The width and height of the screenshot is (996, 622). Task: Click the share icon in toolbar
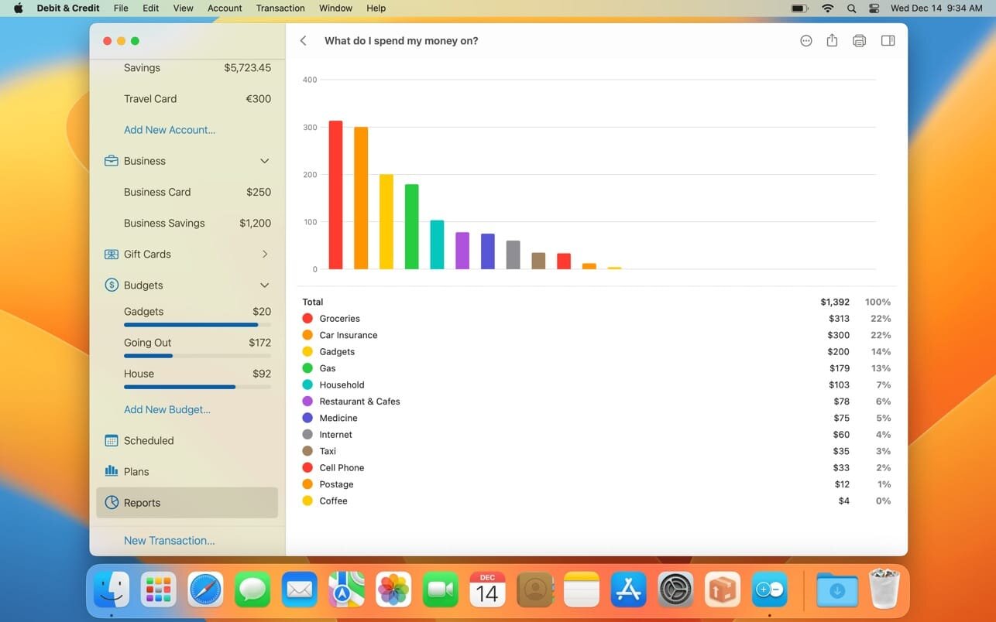point(832,41)
